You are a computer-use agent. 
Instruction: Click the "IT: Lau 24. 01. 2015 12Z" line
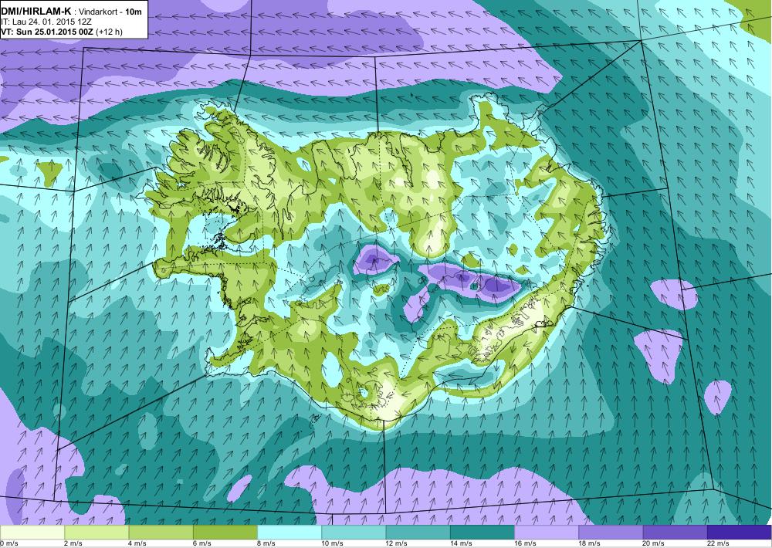(x=46, y=22)
